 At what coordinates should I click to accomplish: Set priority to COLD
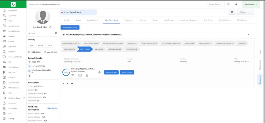49,45
